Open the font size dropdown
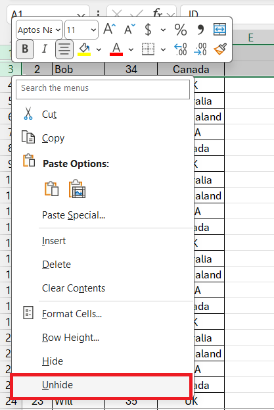The image size is (274, 410). pos(93,30)
